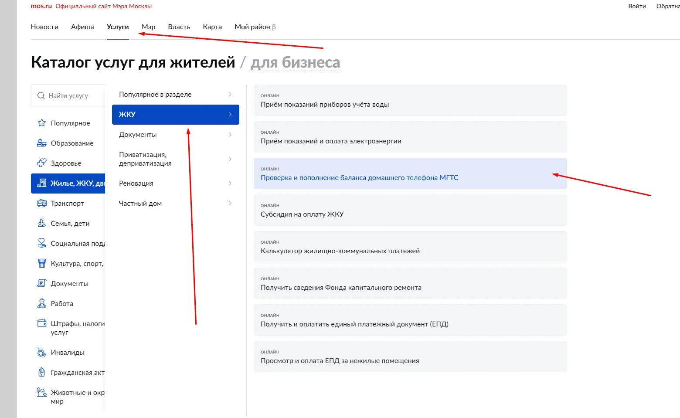Click the Культура, спорт icon
Screen dimensions: 680x418
tap(42, 263)
